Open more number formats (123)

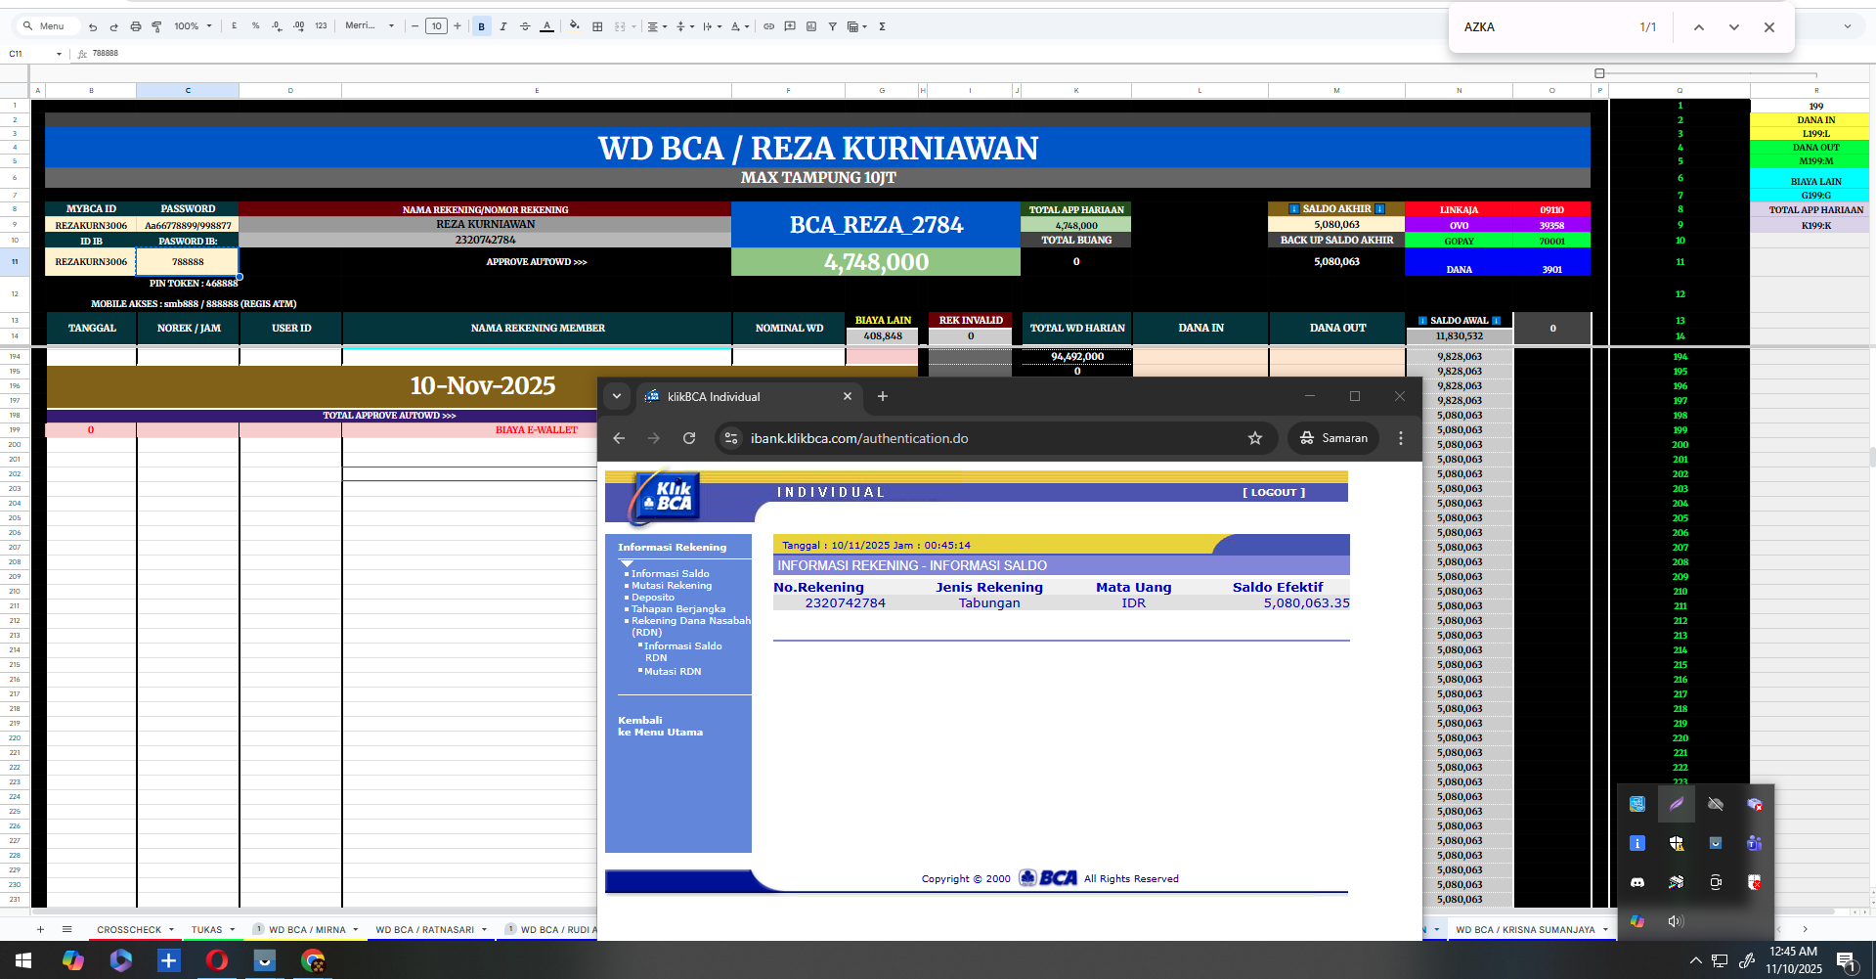click(x=321, y=26)
